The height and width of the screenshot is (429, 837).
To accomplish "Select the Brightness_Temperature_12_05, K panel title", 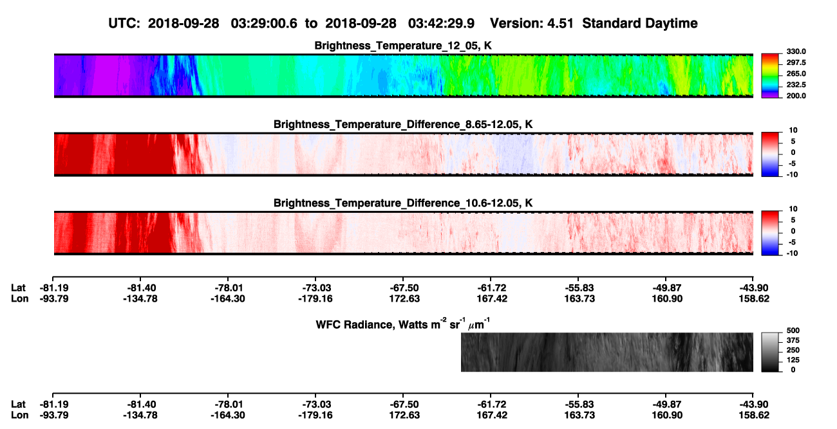I will coord(403,46).
